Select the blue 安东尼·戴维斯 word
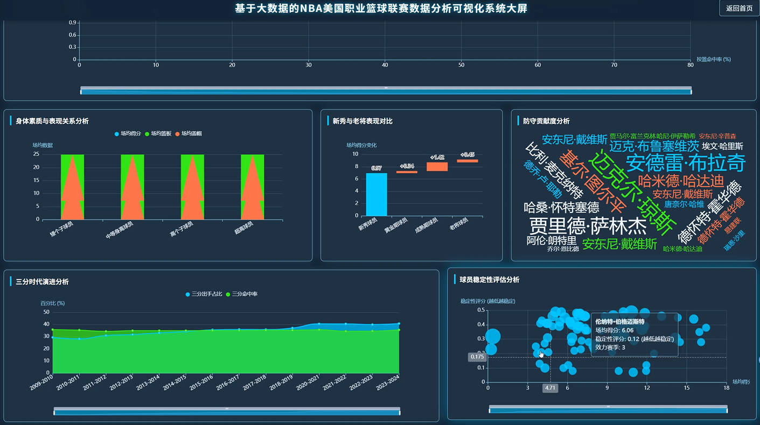 pos(575,139)
